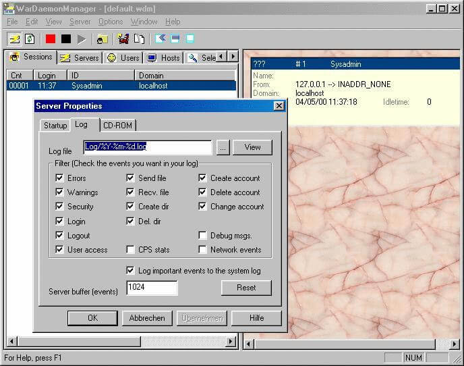
Task: Enable the CPS stats checkbox
Action: pos(131,250)
